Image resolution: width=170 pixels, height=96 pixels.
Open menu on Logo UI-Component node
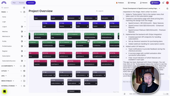tap(62, 34)
